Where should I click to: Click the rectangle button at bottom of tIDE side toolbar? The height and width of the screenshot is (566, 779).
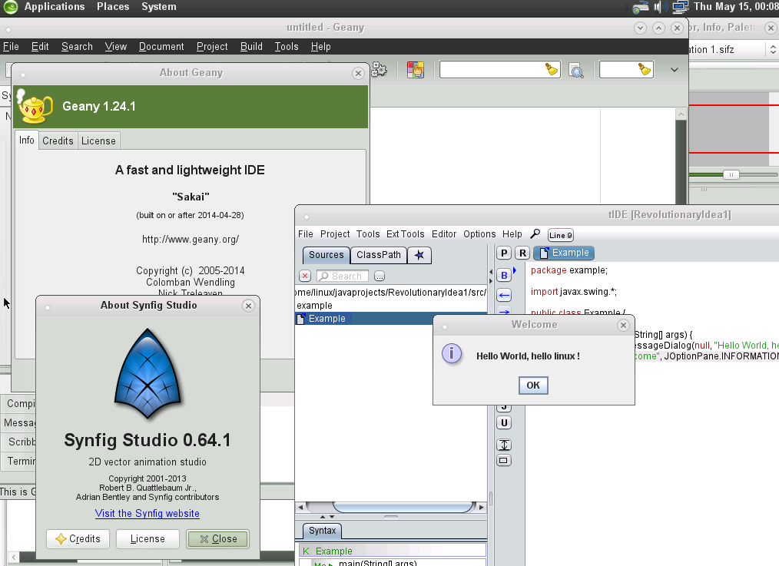point(504,461)
